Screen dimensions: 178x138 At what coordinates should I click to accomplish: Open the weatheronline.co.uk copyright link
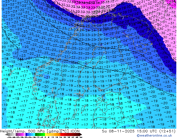tap(154, 135)
